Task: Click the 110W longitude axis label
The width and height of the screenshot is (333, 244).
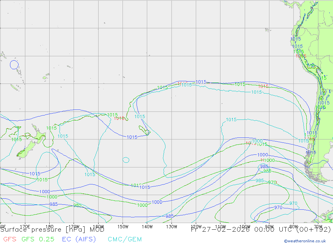Action: [x=220, y=227]
